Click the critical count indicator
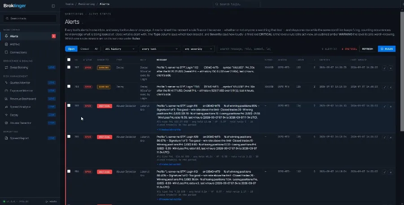404x205 pixels. coord(349,49)
